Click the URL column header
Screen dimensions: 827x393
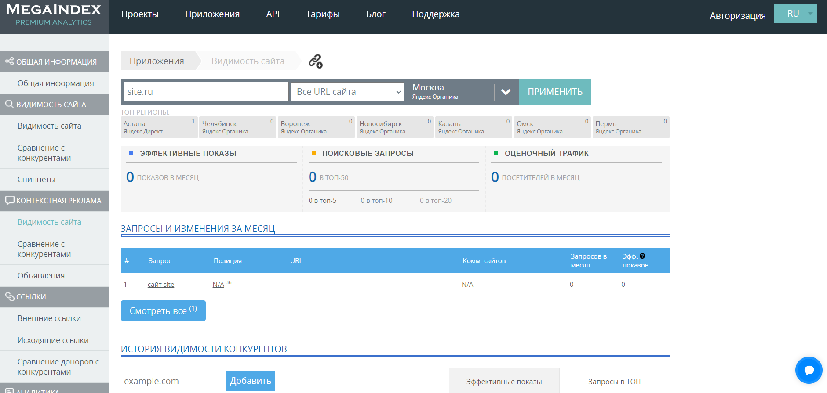click(x=296, y=261)
